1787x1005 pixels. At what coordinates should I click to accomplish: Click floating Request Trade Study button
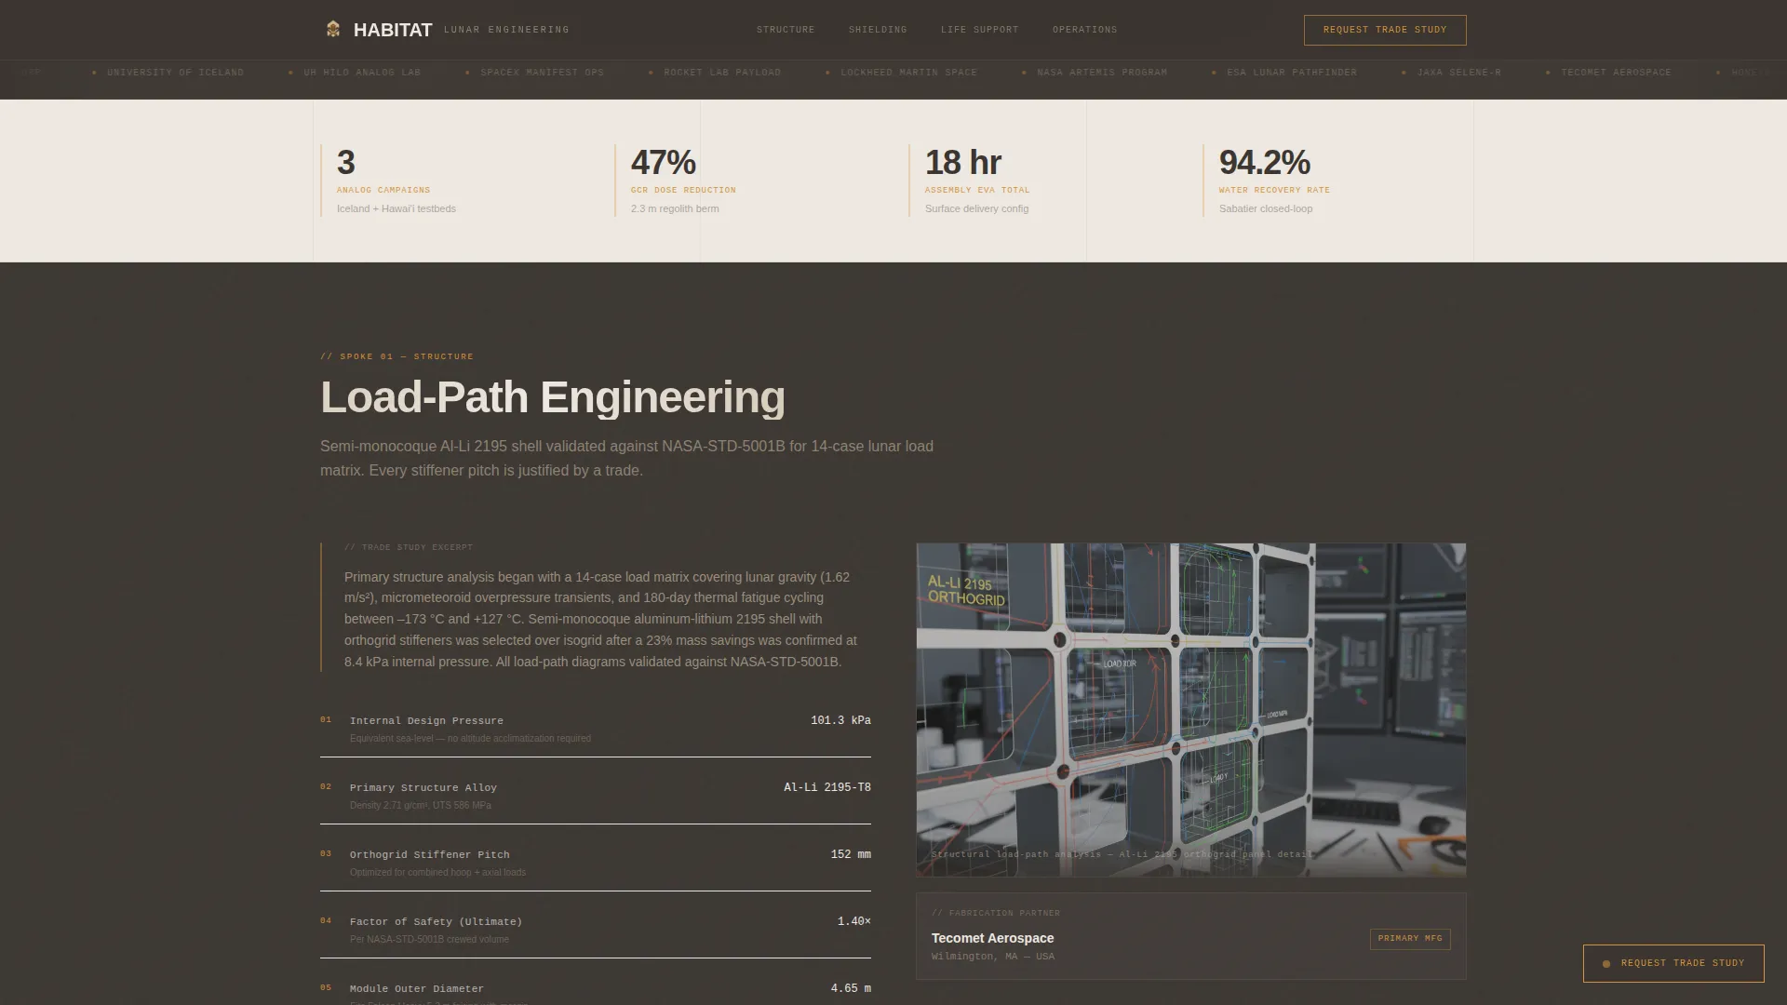[x=1673, y=963]
